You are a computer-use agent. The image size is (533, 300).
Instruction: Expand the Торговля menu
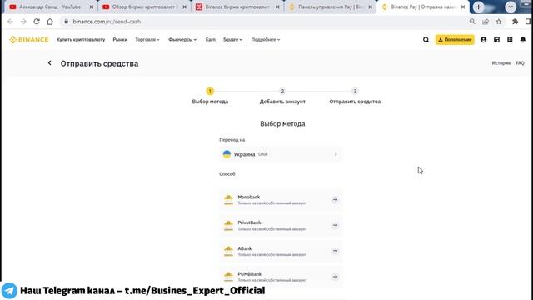pos(147,40)
